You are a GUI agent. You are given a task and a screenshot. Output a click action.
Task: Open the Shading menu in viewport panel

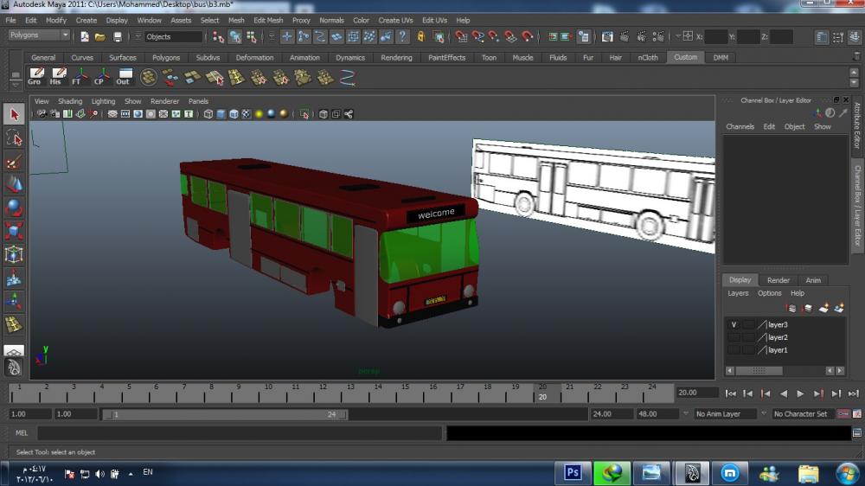pos(70,101)
